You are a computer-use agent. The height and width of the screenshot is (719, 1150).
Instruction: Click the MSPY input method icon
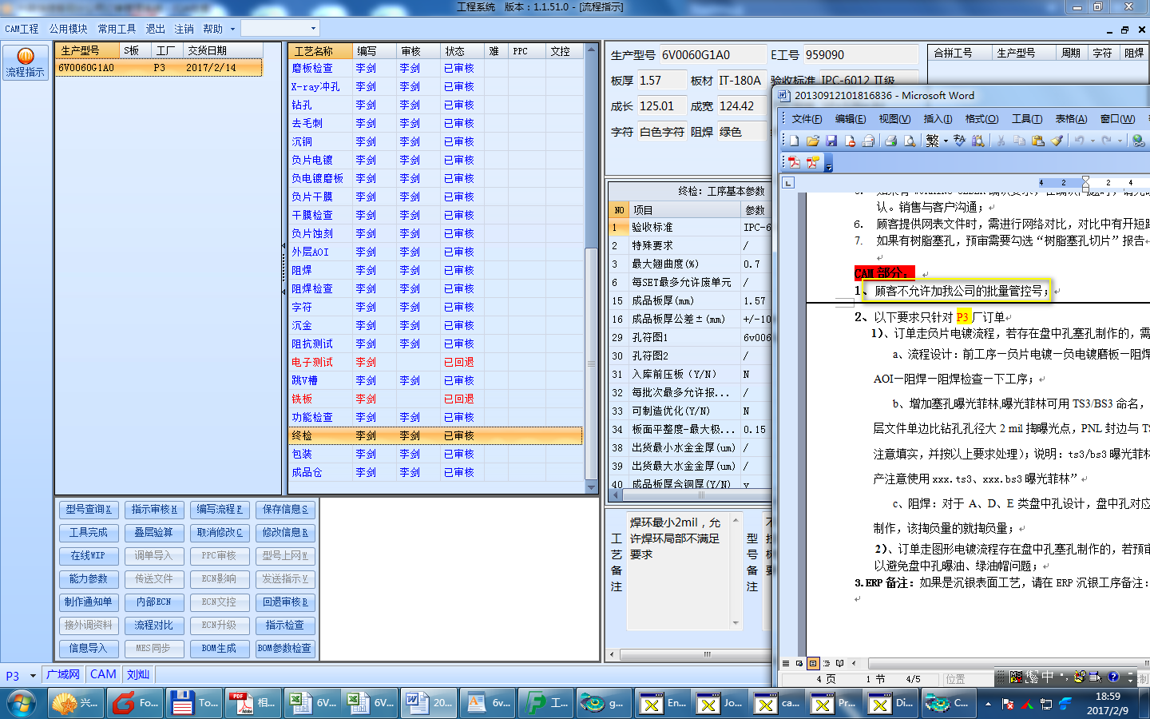pyautogui.click(x=1016, y=677)
